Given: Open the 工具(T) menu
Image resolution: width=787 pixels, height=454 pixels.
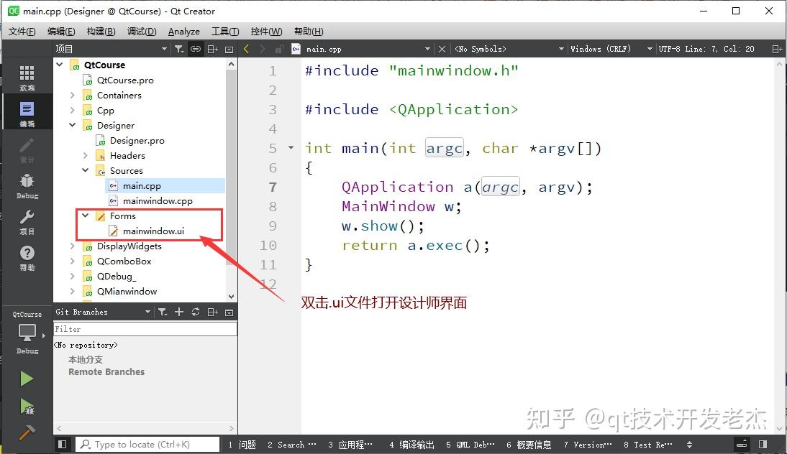Looking at the screenshot, I should [x=225, y=31].
